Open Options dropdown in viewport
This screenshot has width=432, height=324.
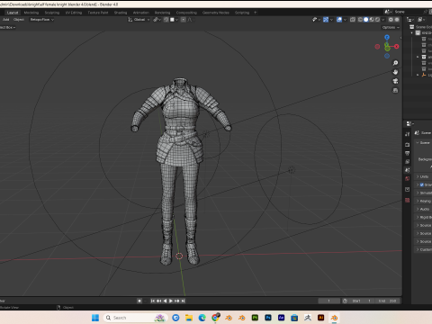point(391,27)
